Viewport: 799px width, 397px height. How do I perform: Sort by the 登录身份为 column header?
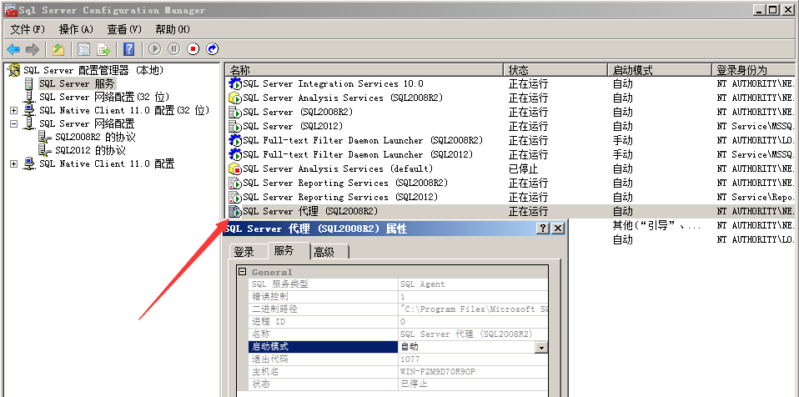(x=755, y=70)
